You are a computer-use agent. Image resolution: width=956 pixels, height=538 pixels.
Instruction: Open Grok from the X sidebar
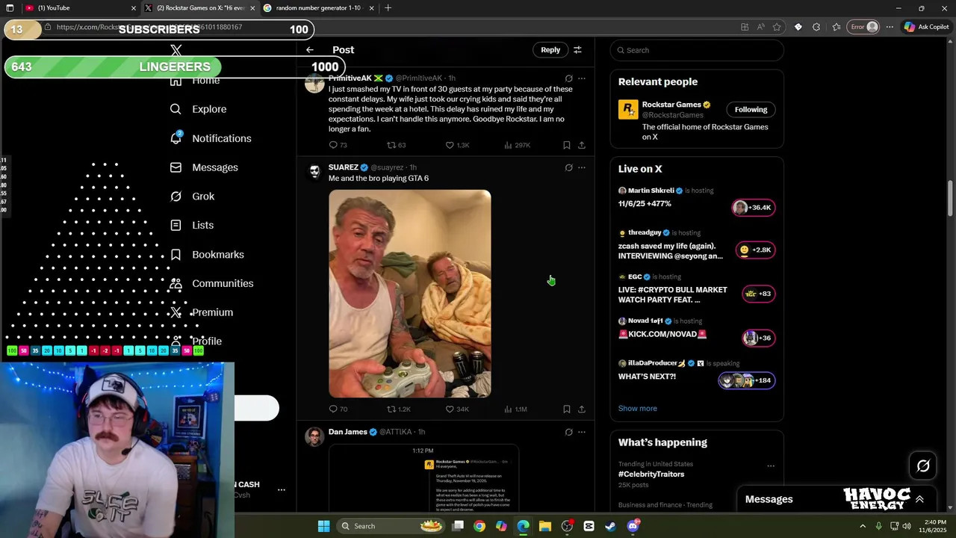pos(192,197)
